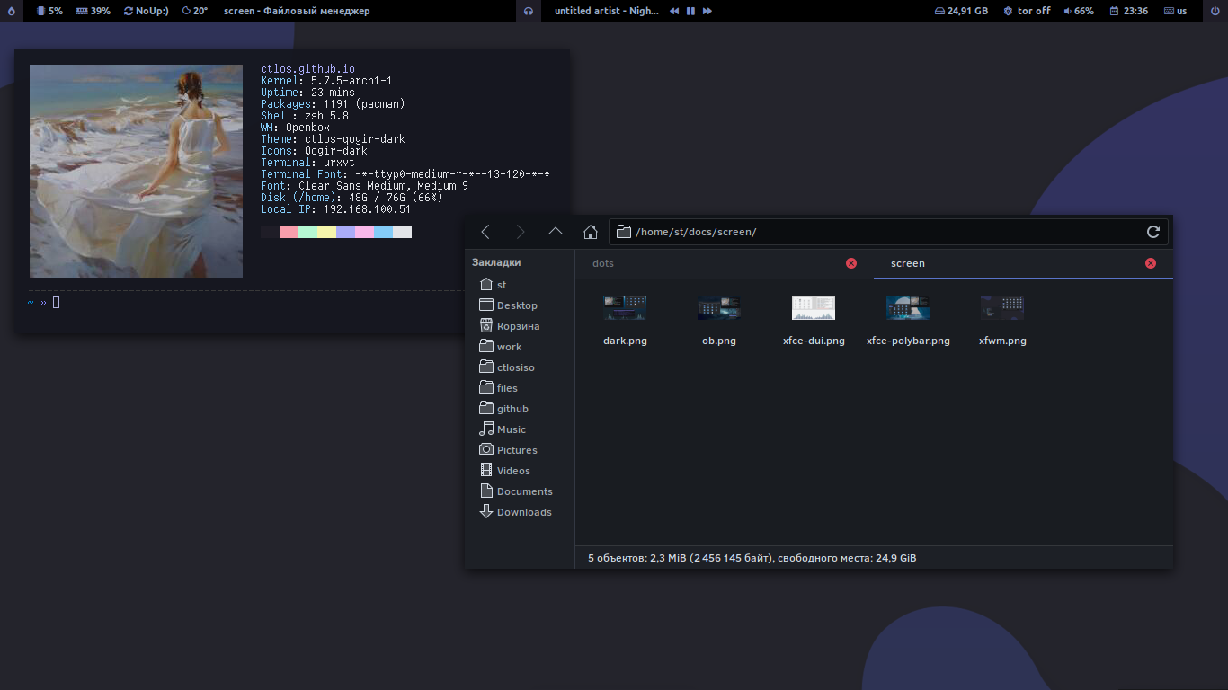Go back in file manager
The height and width of the screenshot is (690, 1228).
pos(485,232)
